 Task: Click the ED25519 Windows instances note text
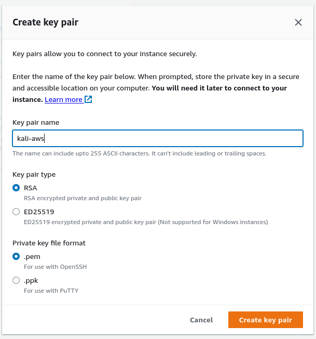145,222
